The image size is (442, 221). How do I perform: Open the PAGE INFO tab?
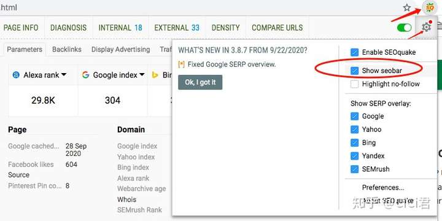click(21, 28)
